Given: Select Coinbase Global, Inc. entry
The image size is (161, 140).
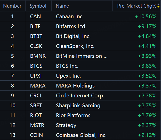Looking at the screenshot, I should coord(81,135).
